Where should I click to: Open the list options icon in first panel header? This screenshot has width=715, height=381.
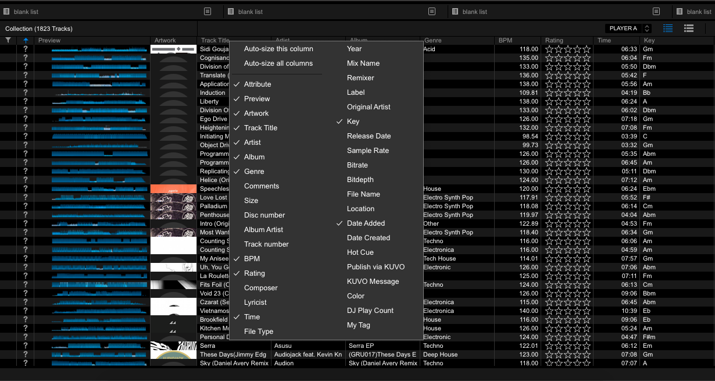coord(208,11)
